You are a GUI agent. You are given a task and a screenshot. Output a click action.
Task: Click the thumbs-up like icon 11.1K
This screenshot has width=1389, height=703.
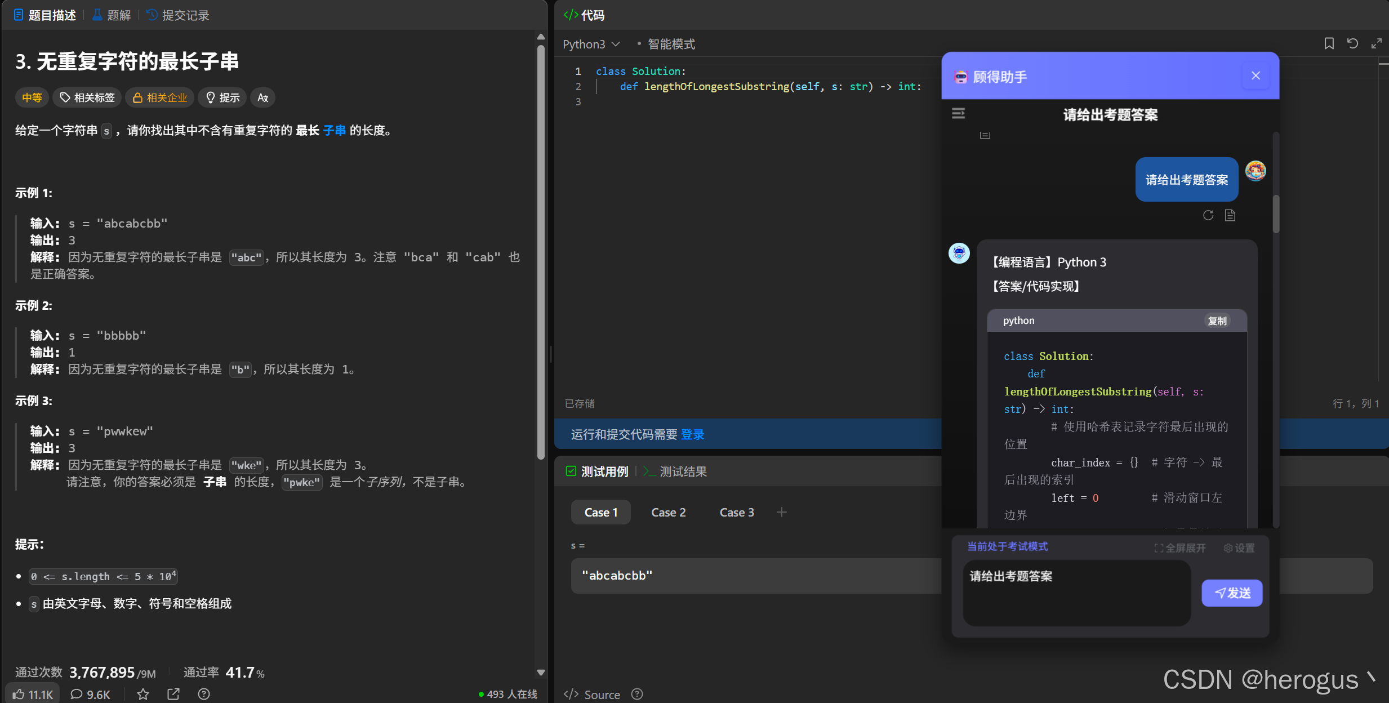pos(33,694)
